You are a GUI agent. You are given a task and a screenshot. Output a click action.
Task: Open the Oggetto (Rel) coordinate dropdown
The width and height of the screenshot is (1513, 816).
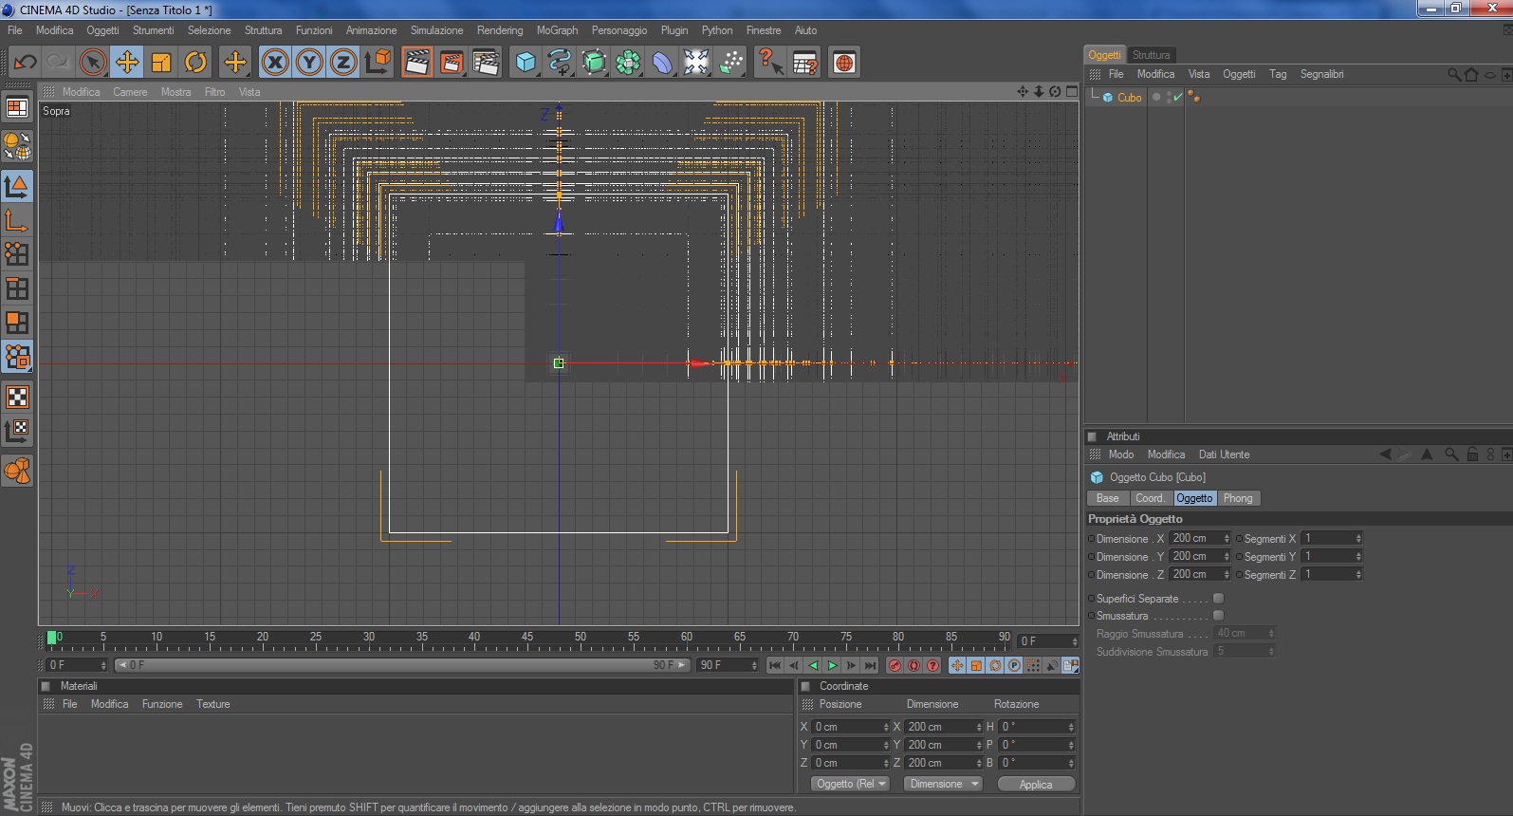tap(851, 784)
